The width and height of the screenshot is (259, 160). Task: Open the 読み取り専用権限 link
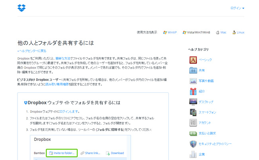click(57, 84)
